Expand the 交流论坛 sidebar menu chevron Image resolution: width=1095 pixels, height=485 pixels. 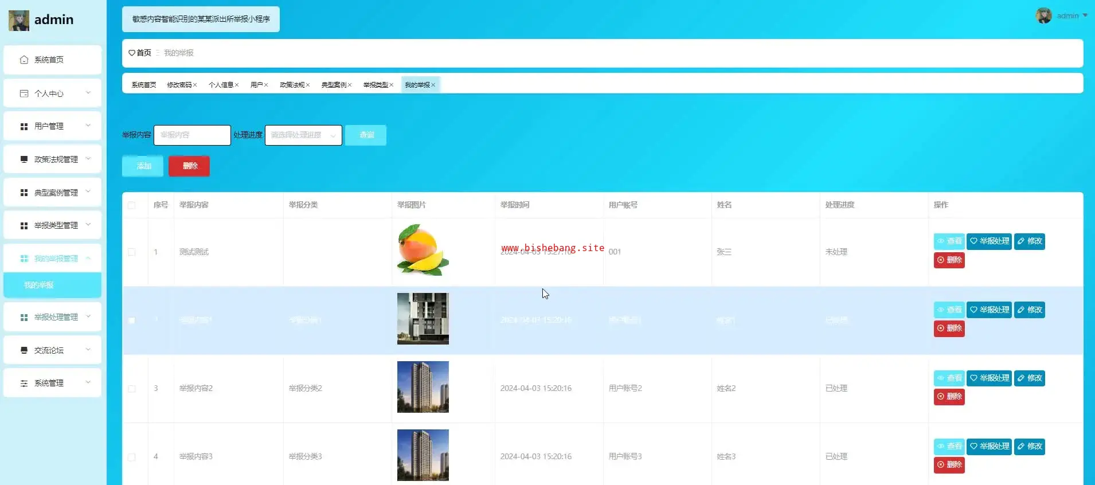pos(88,349)
